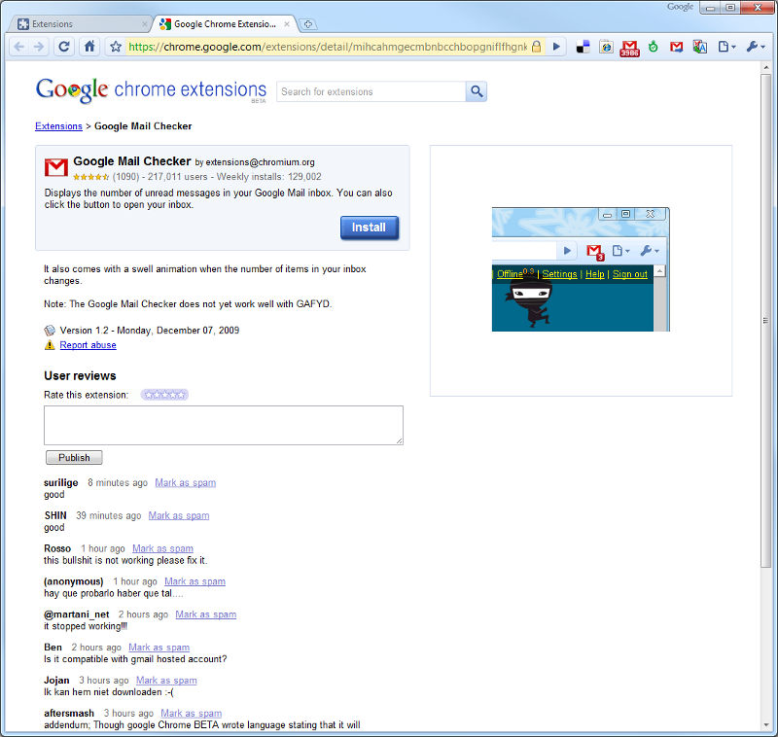Click the Google Mail Checker envelope icon
The height and width of the screenshot is (737, 778).
(x=56, y=167)
